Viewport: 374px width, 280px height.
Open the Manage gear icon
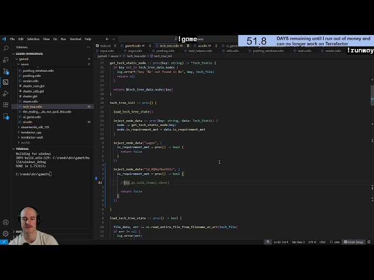(6, 233)
